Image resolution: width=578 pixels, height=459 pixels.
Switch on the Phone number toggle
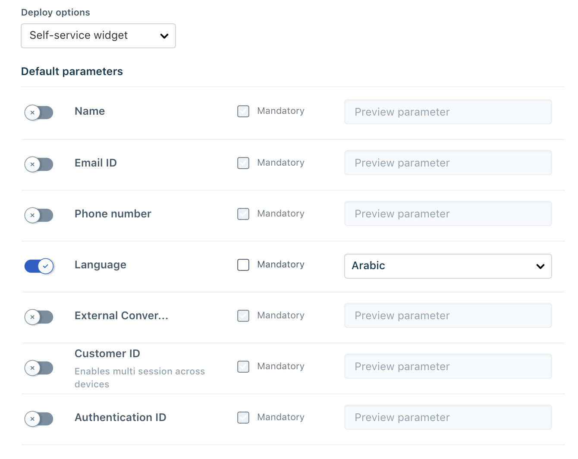pyautogui.click(x=39, y=215)
